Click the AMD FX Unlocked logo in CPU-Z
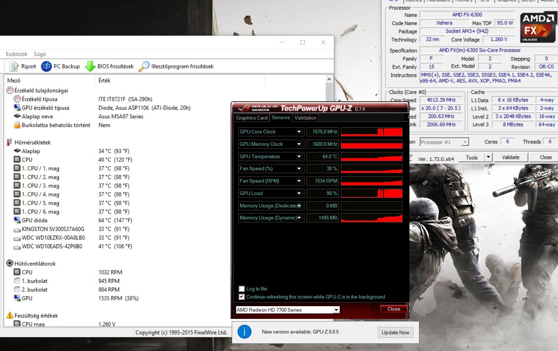 tap(538, 28)
